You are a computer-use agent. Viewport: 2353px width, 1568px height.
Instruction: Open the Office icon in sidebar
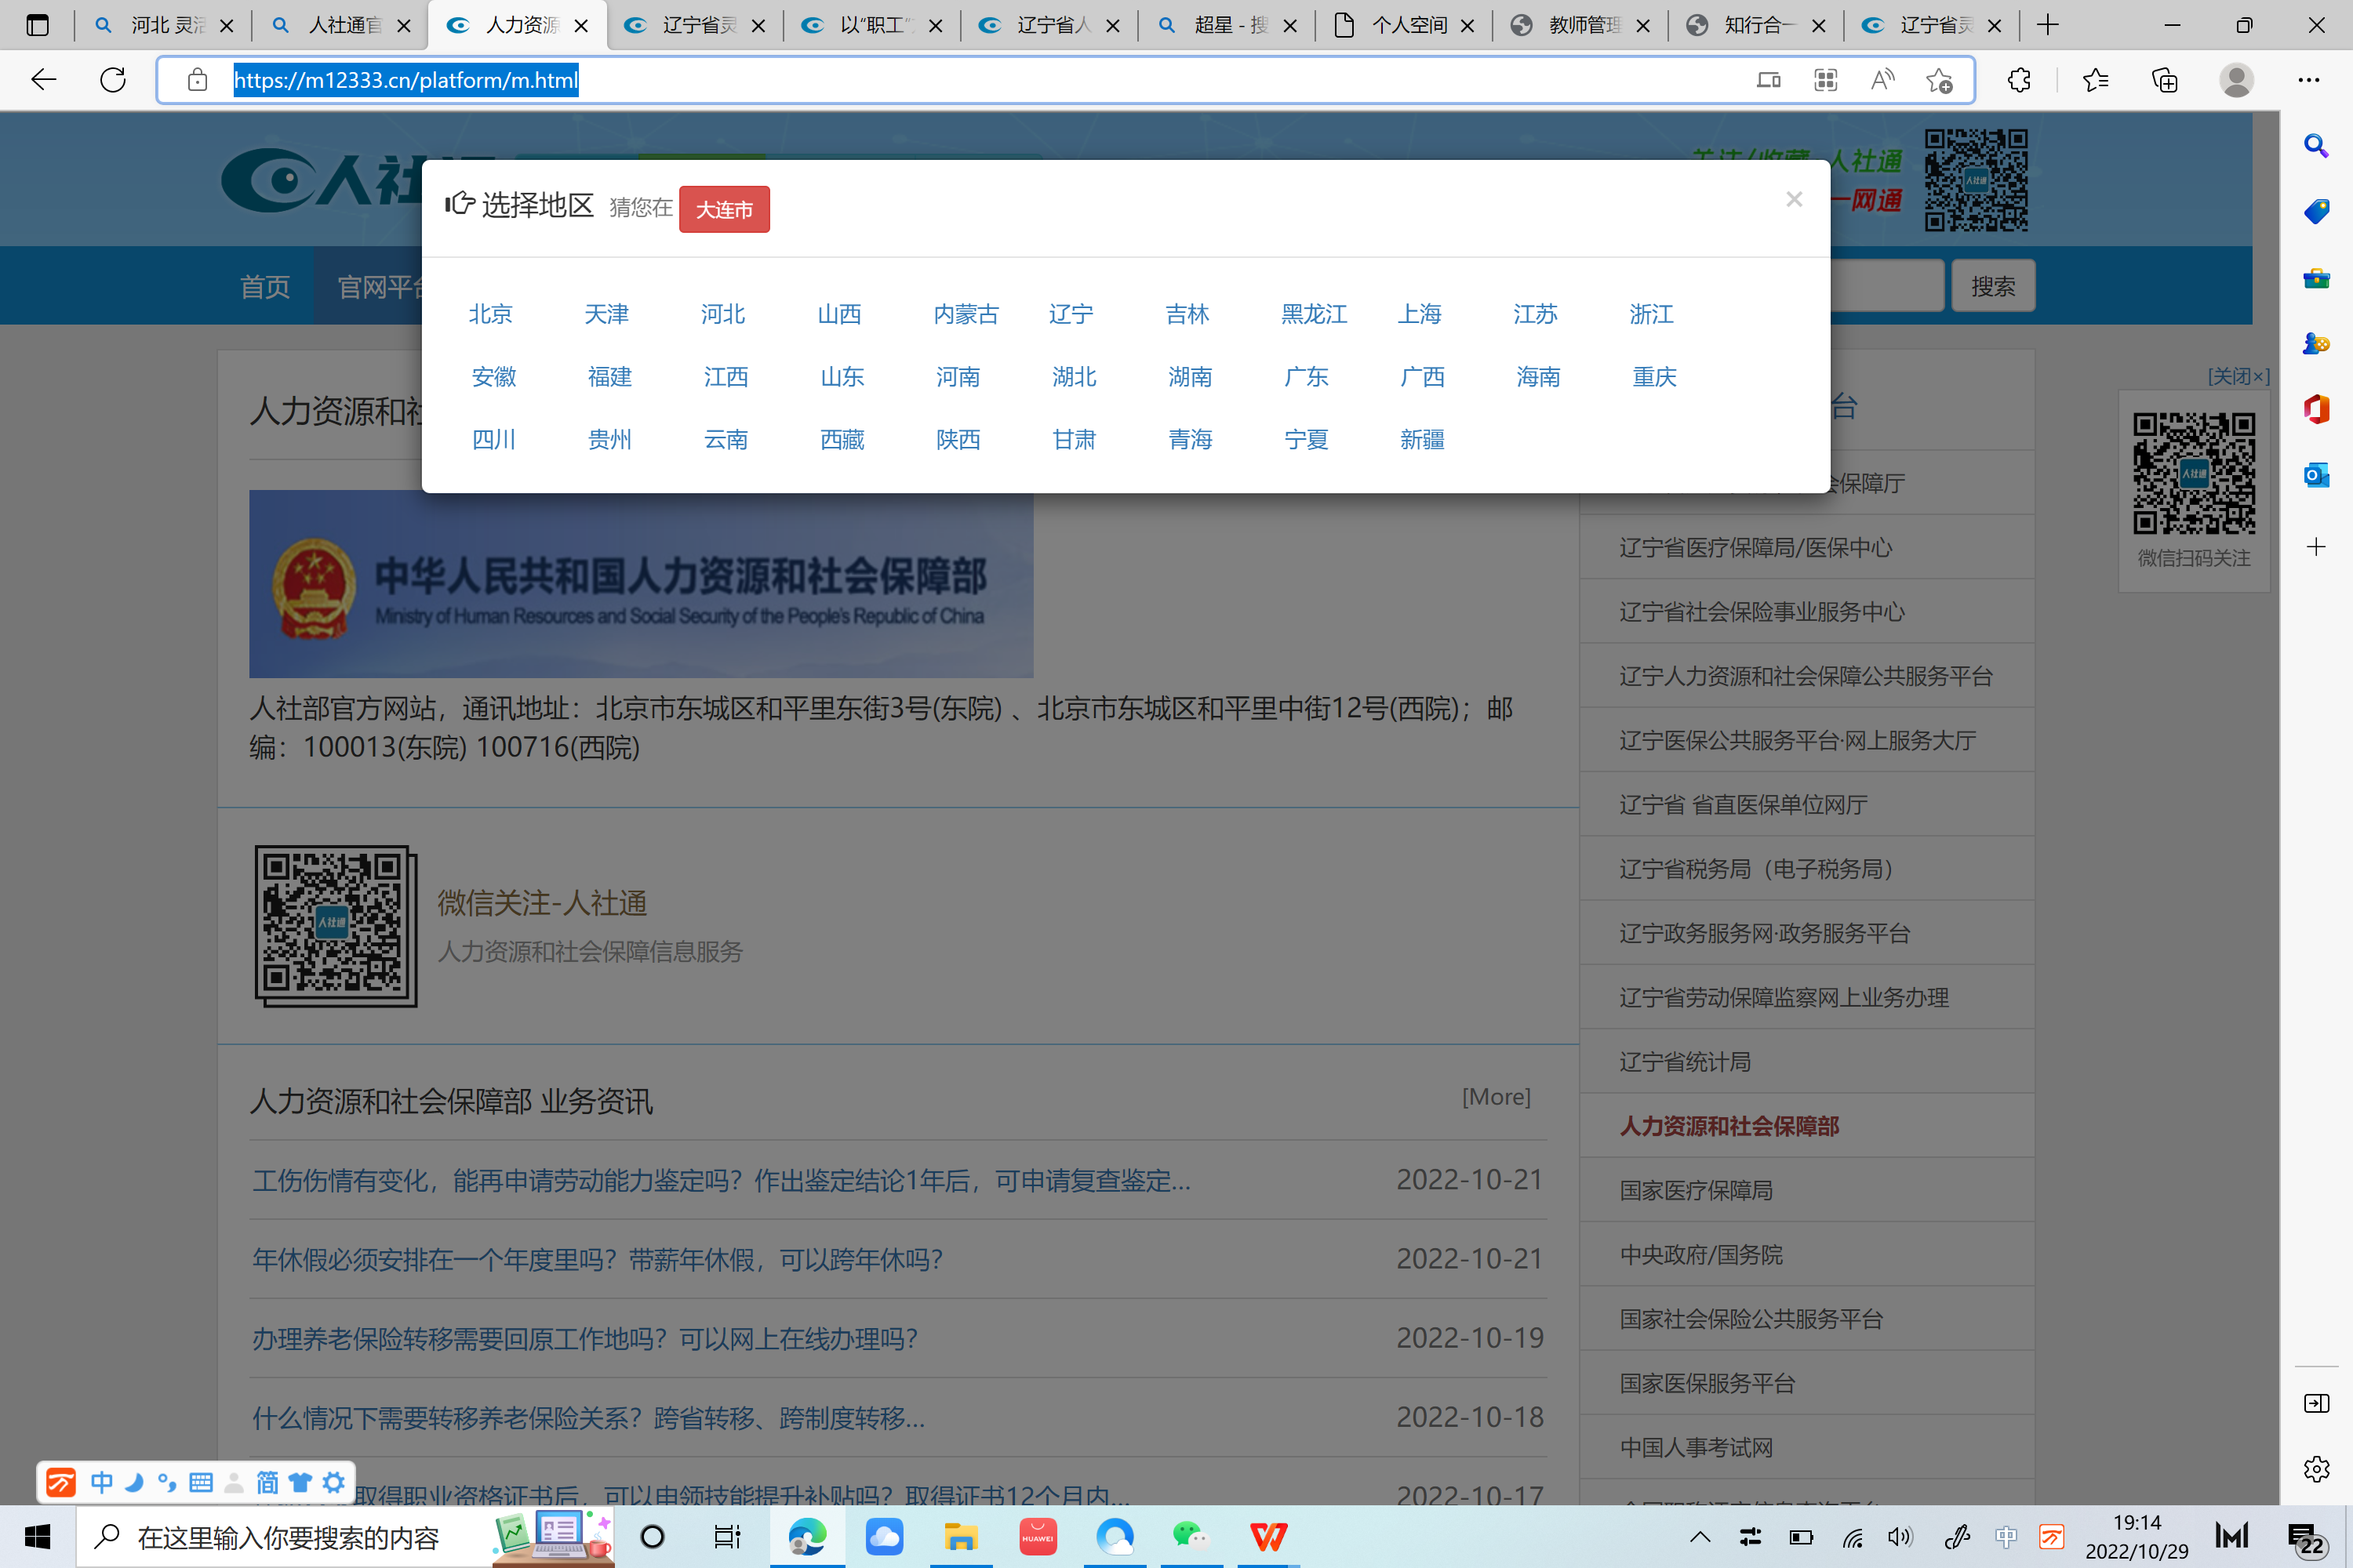(2316, 409)
